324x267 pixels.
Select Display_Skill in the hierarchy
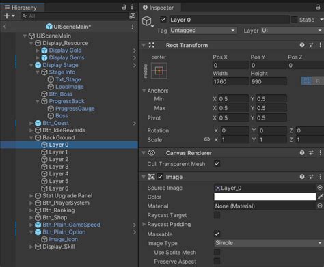point(59,247)
